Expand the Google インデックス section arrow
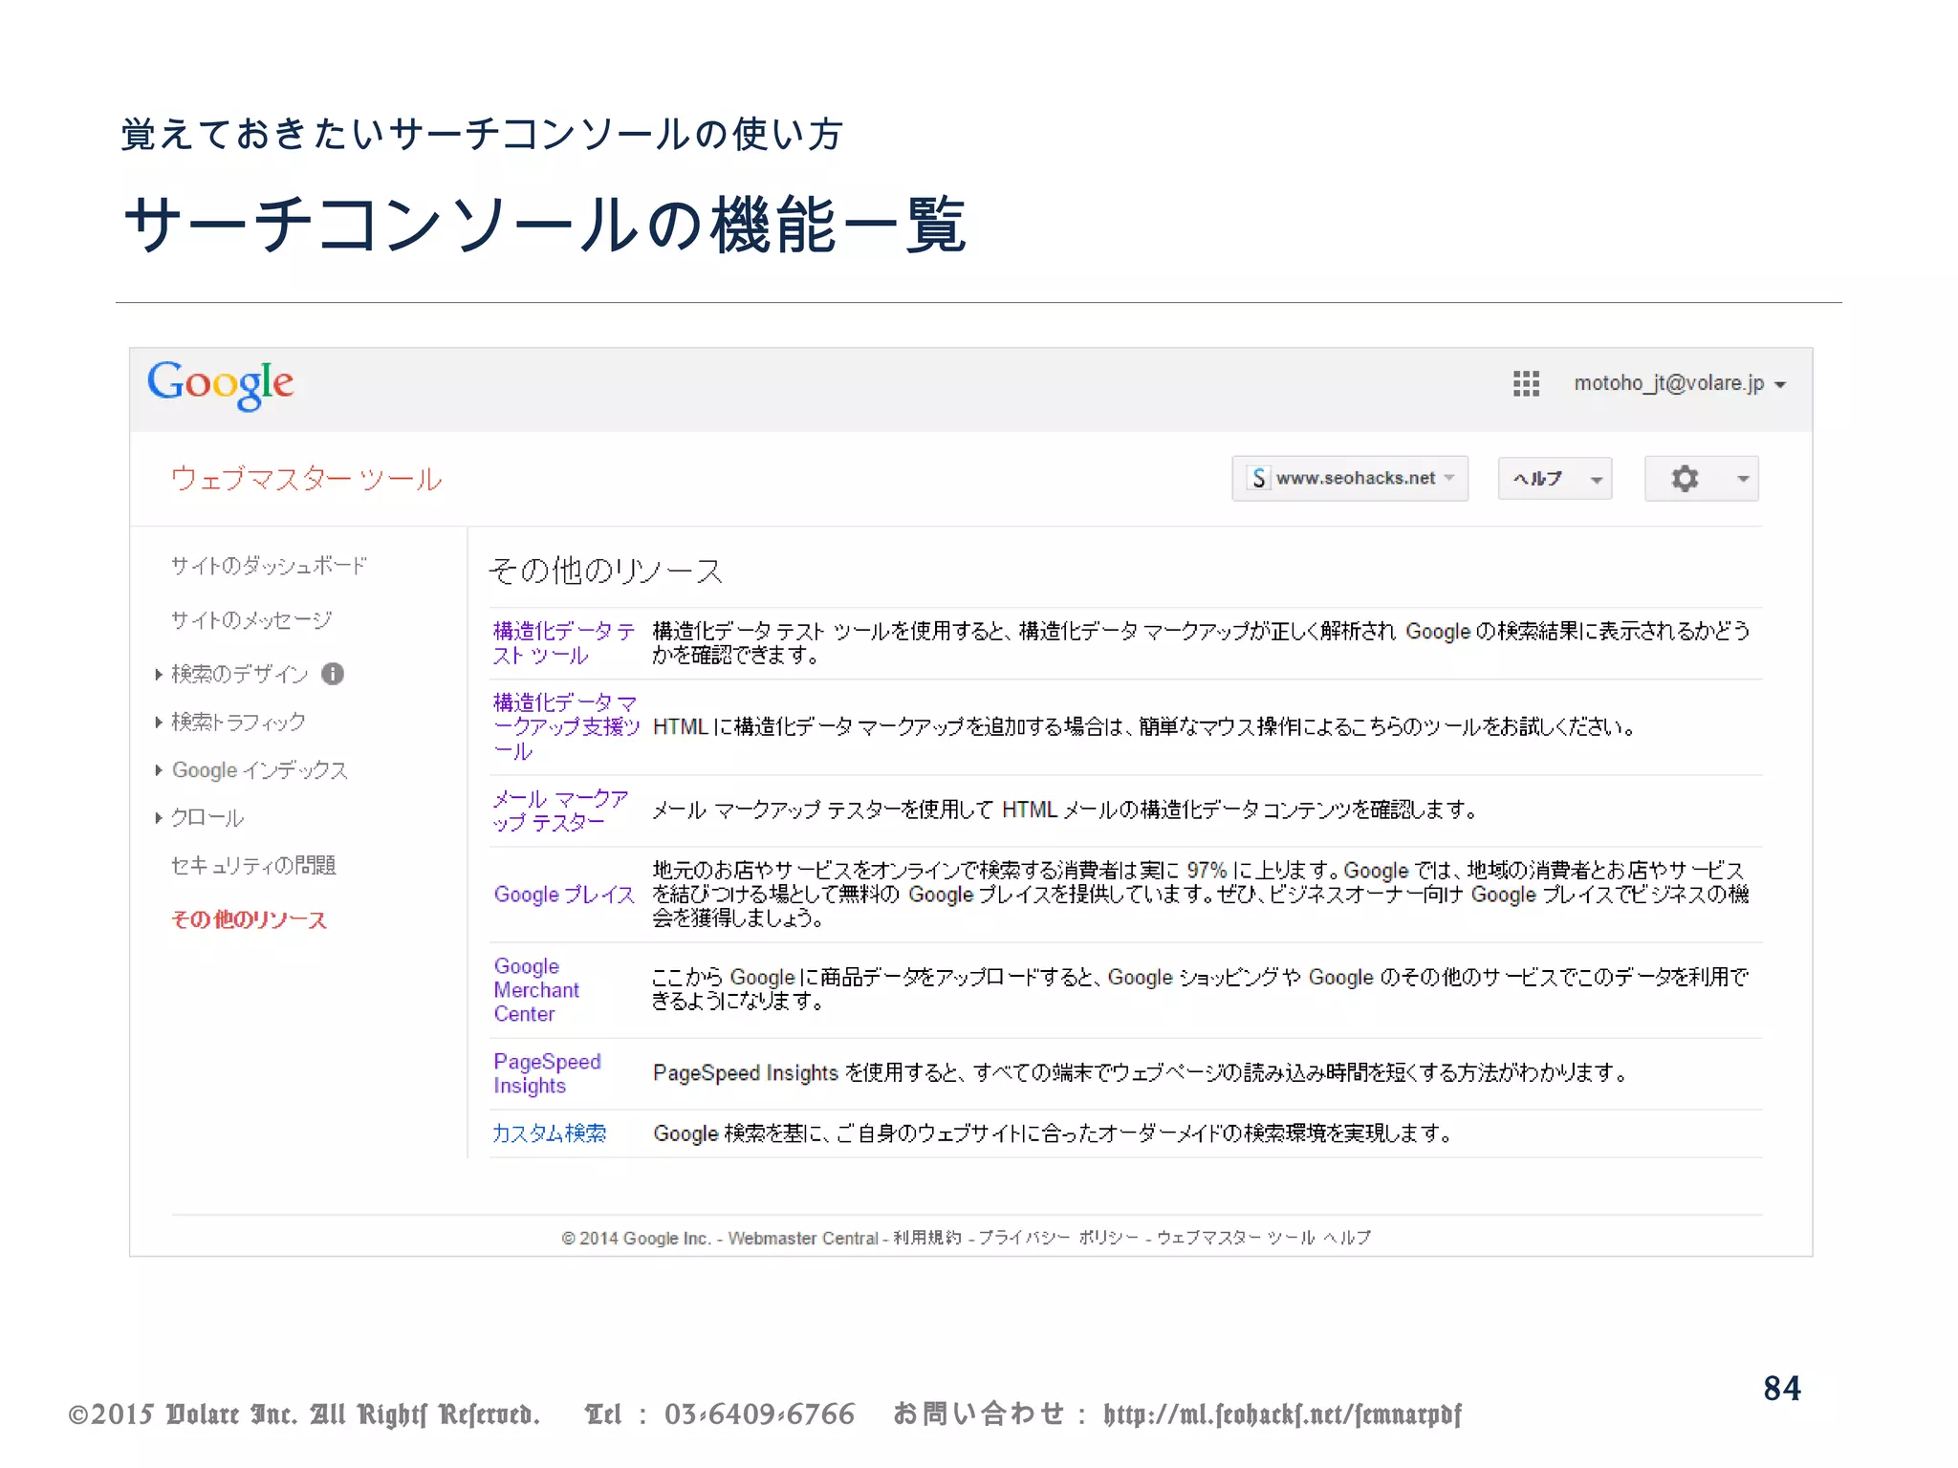The width and height of the screenshot is (1958, 1468). (159, 770)
